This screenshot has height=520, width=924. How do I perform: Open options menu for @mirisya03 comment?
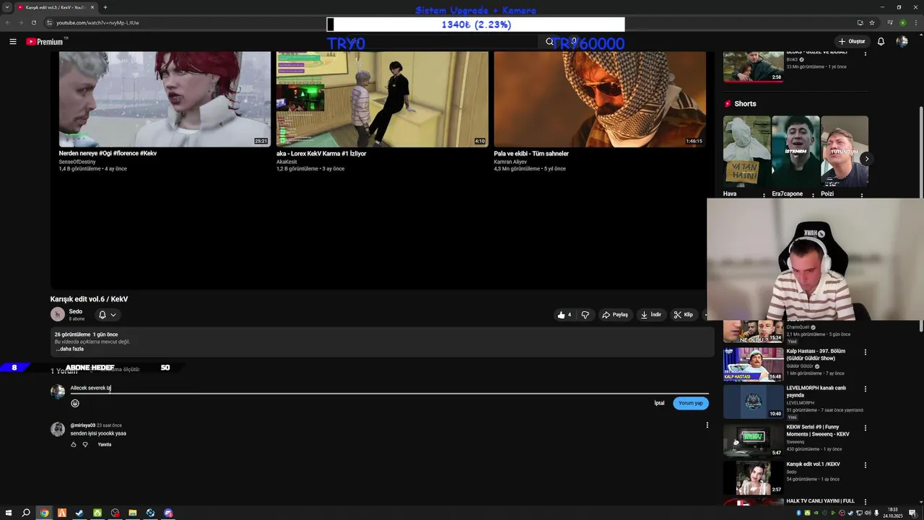707,425
